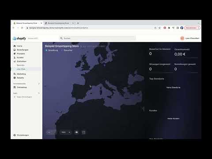The width and height of the screenshot is (212, 159).
Task: Go forward in the browser
Action: pyautogui.click(x=18, y=28)
